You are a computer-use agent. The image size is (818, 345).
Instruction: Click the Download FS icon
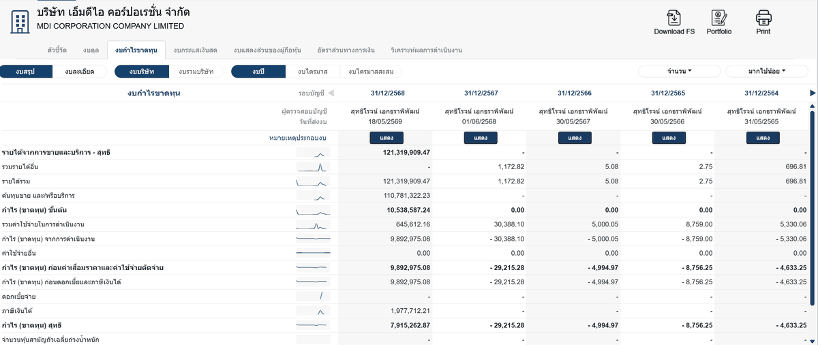tap(674, 17)
